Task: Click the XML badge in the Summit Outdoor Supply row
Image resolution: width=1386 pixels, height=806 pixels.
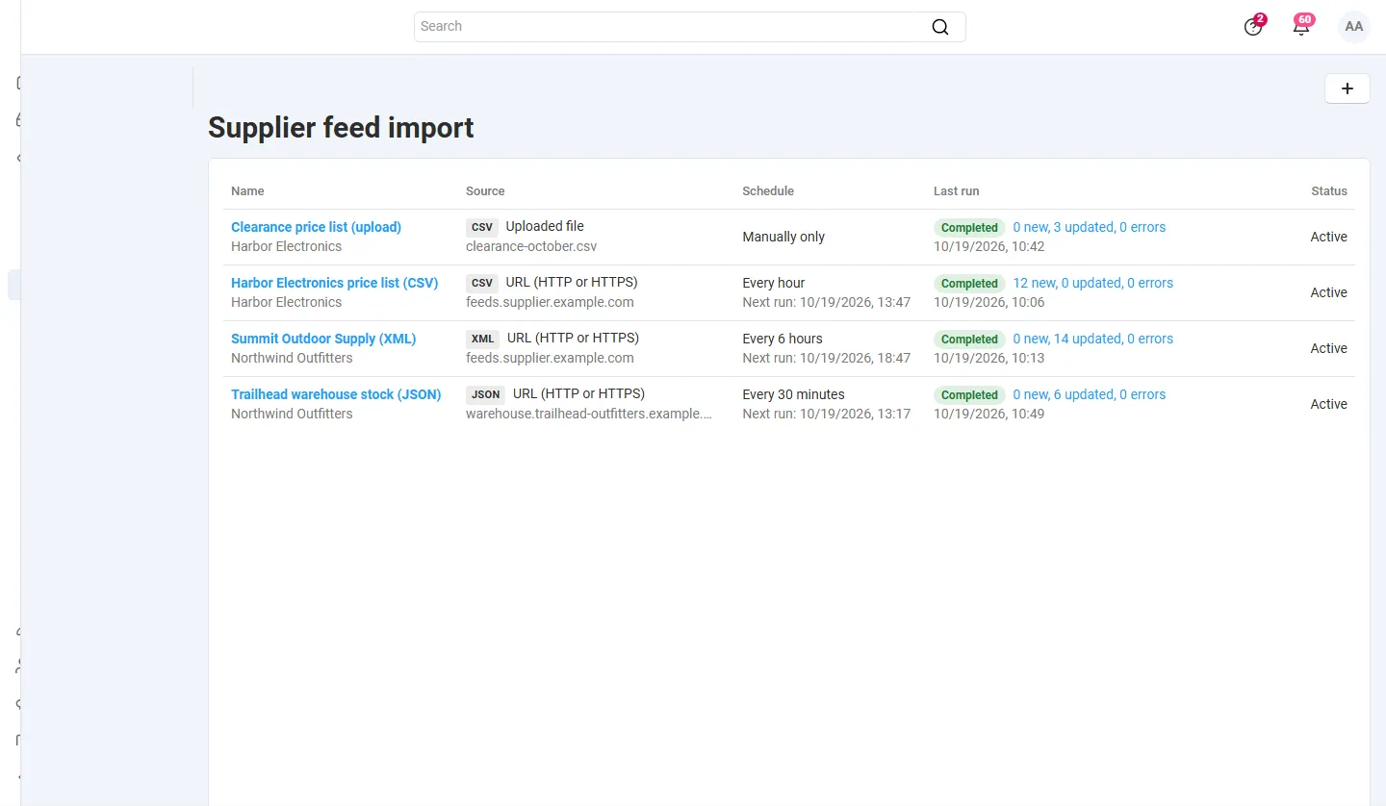Action: (x=483, y=340)
